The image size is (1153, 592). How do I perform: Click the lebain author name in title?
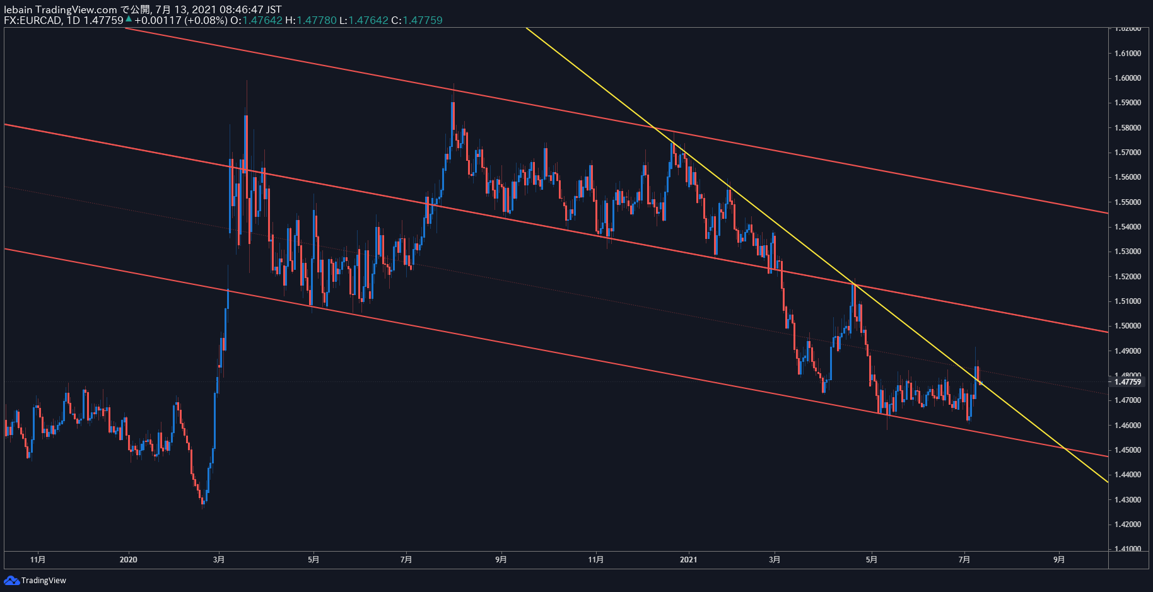click(x=18, y=9)
